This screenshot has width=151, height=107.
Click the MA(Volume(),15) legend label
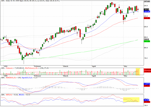(31, 68)
